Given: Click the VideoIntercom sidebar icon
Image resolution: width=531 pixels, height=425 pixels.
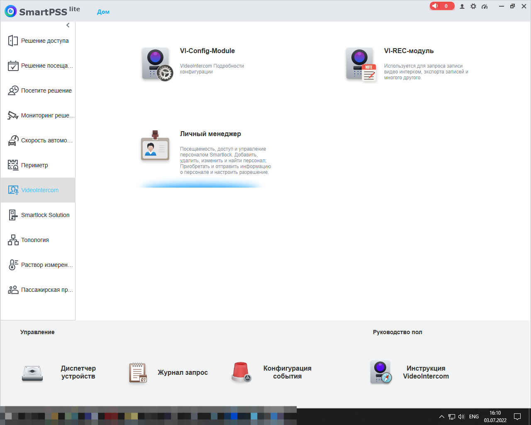Looking at the screenshot, I should click(13, 190).
